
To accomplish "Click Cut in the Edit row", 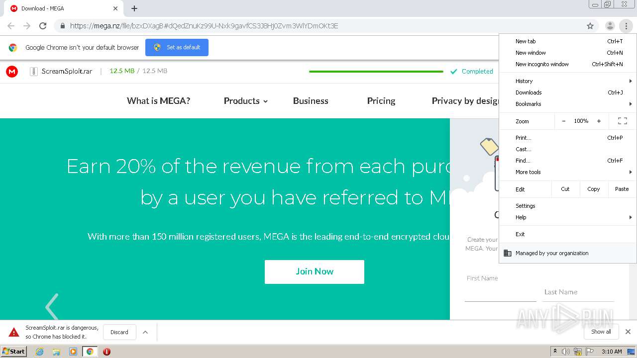I will pos(565,189).
